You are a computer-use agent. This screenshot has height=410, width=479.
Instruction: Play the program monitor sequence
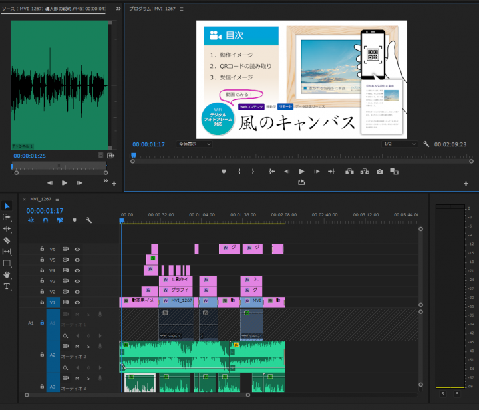[x=301, y=172]
